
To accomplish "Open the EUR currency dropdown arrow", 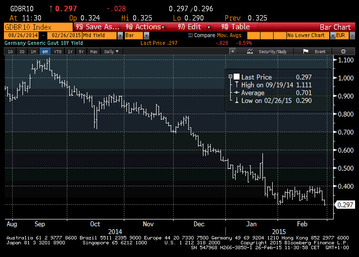I will coord(352,36).
